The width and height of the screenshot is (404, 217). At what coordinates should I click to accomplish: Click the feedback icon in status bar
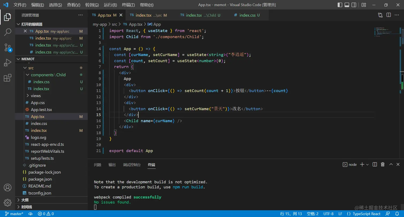click(x=388, y=214)
